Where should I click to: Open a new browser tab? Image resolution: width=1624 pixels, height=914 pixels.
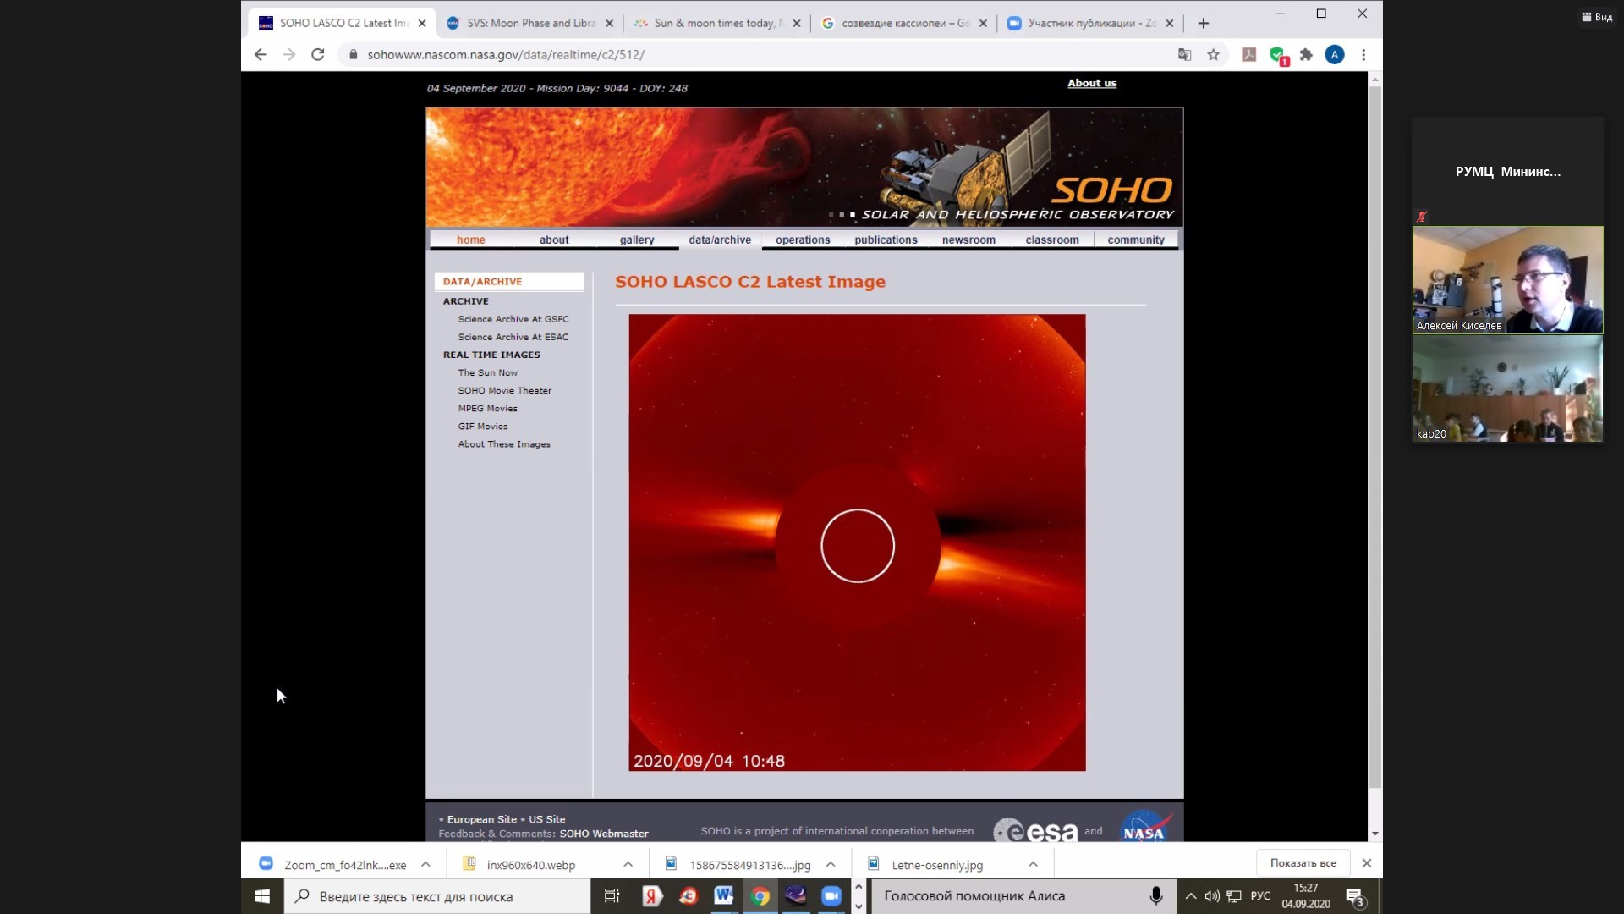1204,23
